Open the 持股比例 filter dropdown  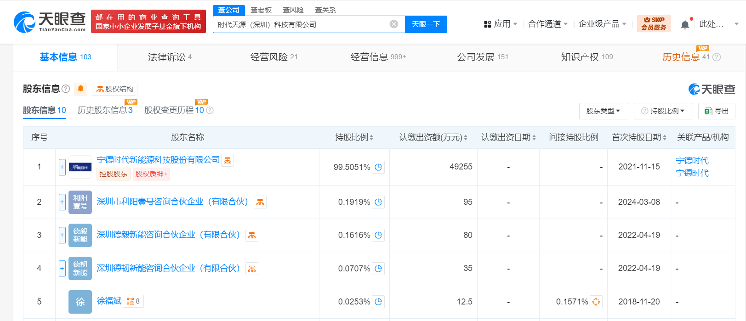(663, 111)
